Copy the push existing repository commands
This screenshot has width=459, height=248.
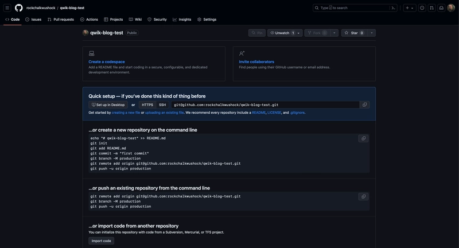[x=363, y=197]
